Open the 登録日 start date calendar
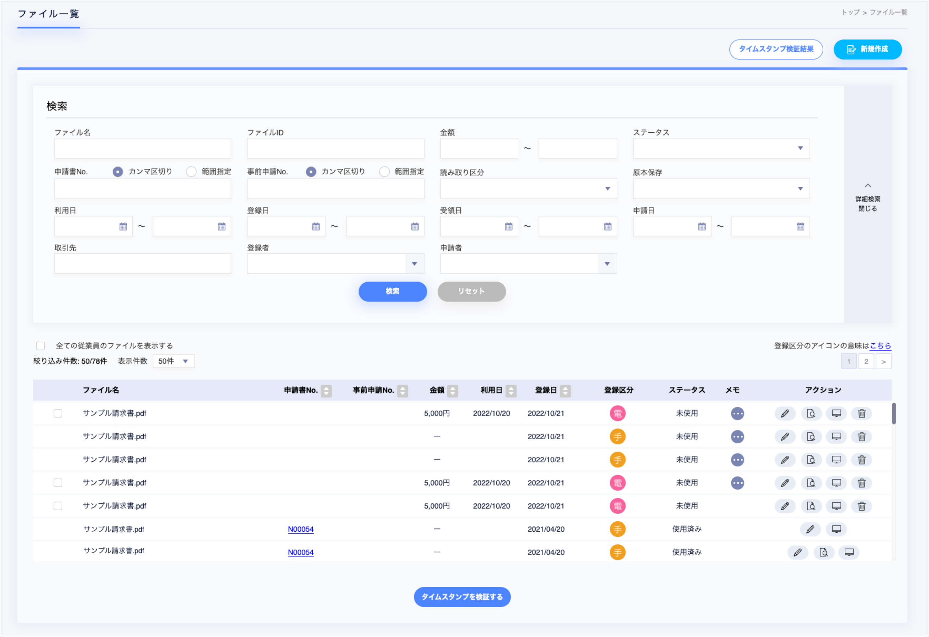 tap(316, 227)
